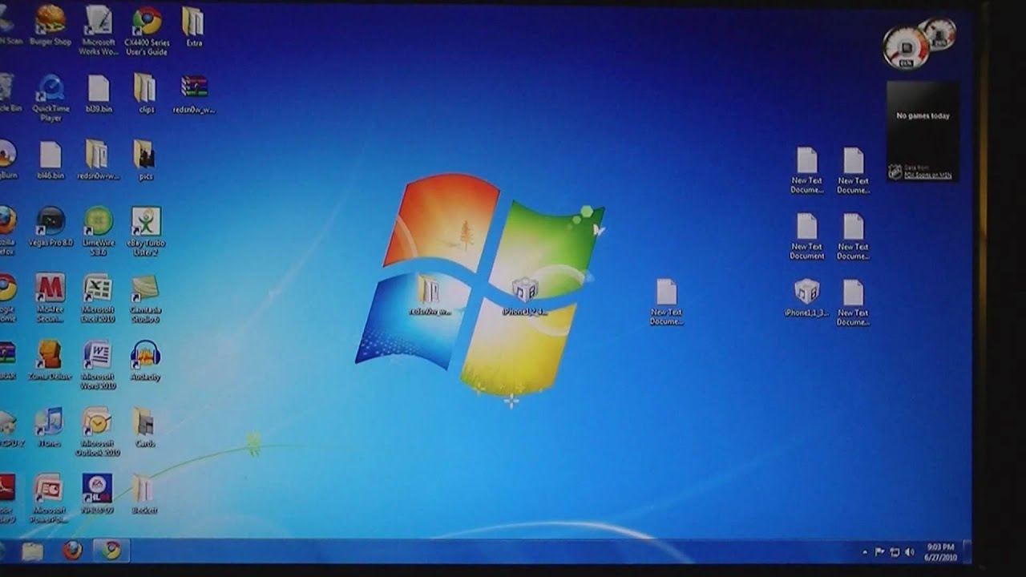Screen dimensions: 1026x577
Task: Launch the iTunes desktop shortcut
Action: pyautogui.click(x=50, y=426)
